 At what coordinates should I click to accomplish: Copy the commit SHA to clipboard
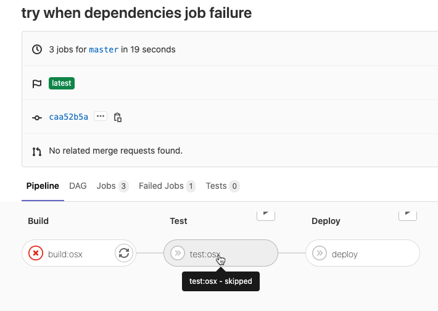click(x=118, y=117)
